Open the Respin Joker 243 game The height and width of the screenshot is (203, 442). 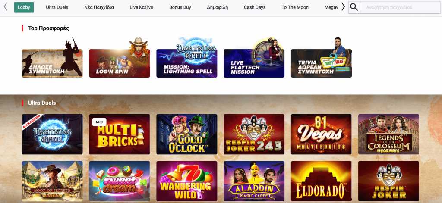tap(254, 134)
